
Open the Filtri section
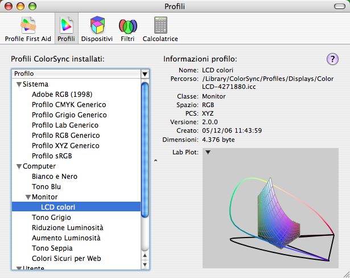[127, 29]
